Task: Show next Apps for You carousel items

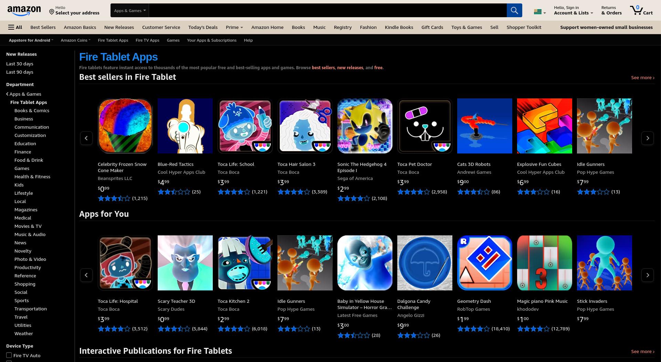Action: (x=648, y=275)
